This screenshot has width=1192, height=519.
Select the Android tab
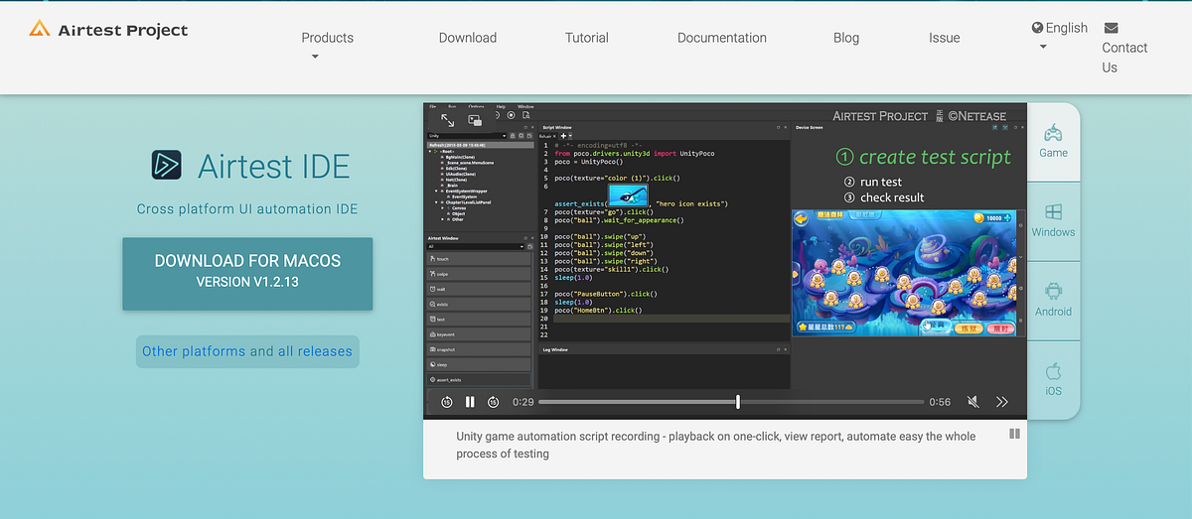(1053, 301)
